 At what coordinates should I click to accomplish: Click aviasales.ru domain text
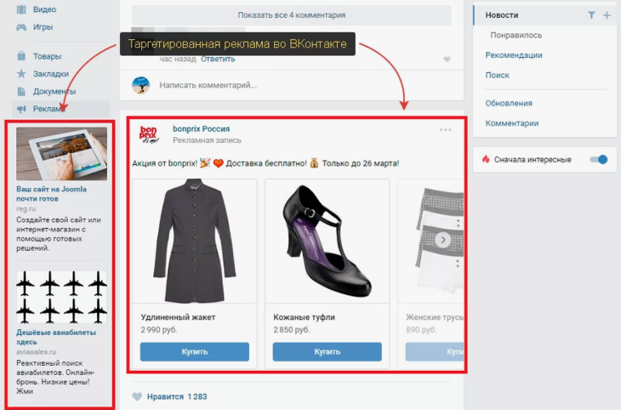click(36, 352)
